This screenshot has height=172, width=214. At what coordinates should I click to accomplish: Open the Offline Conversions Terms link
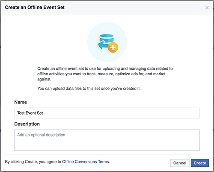click(86, 162)
